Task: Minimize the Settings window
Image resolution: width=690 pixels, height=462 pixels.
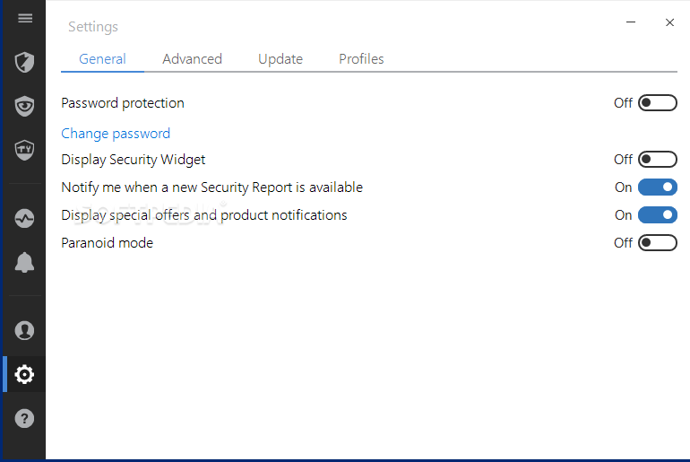Action: [631, 22]
